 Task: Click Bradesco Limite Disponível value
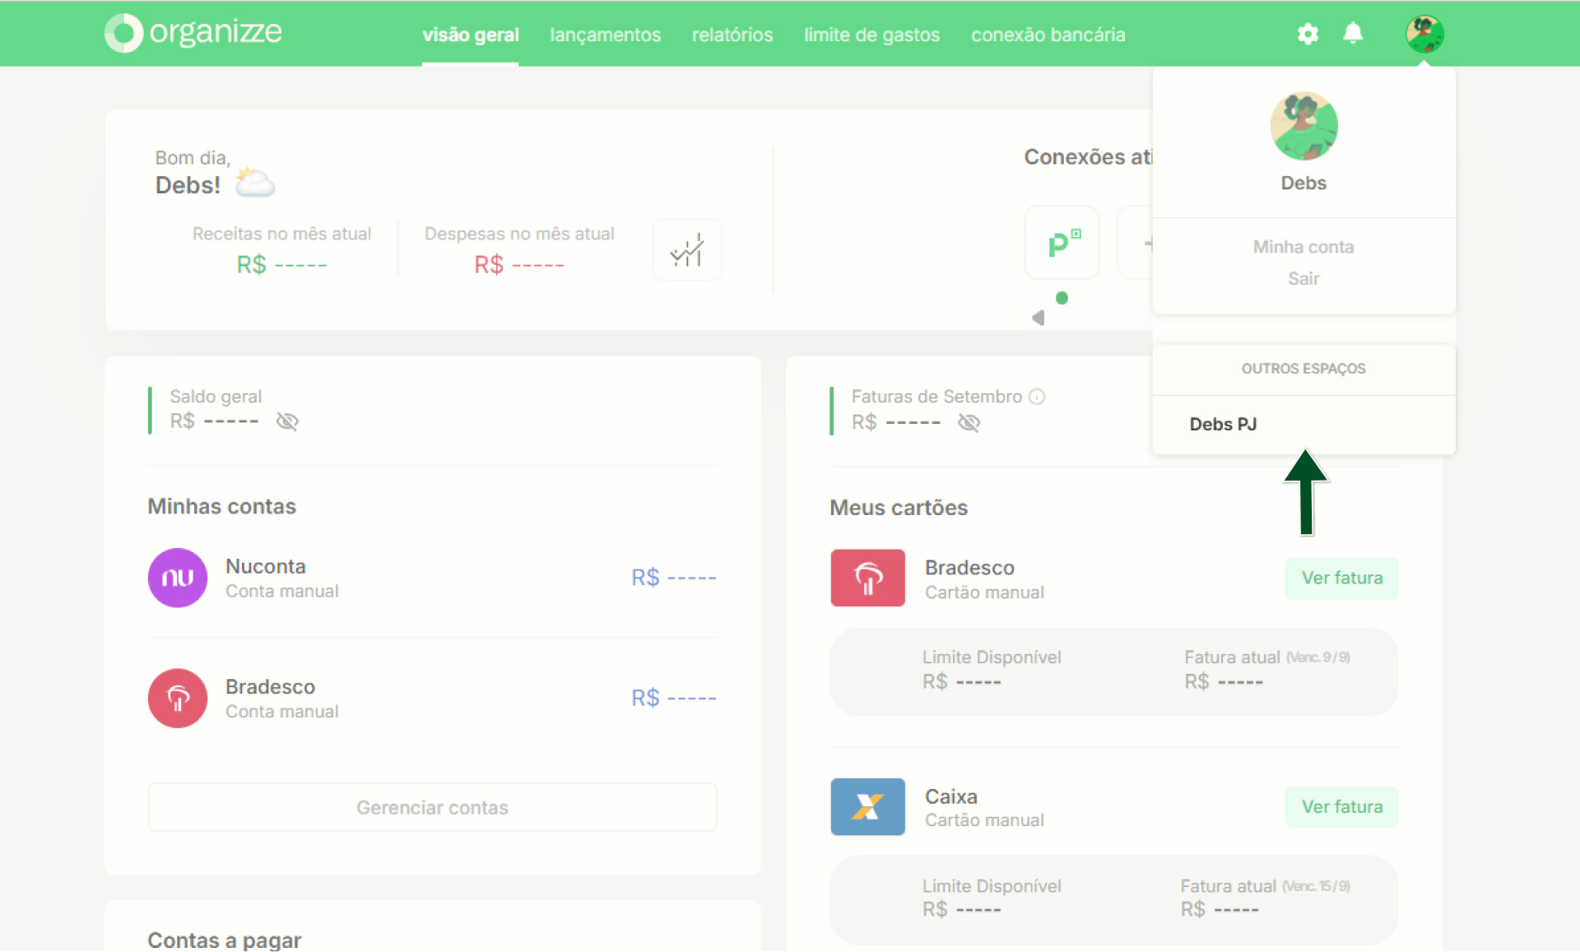click(961, 682)
